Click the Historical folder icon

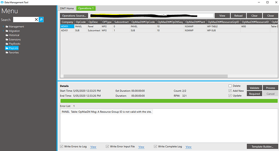tap(7, 35)
